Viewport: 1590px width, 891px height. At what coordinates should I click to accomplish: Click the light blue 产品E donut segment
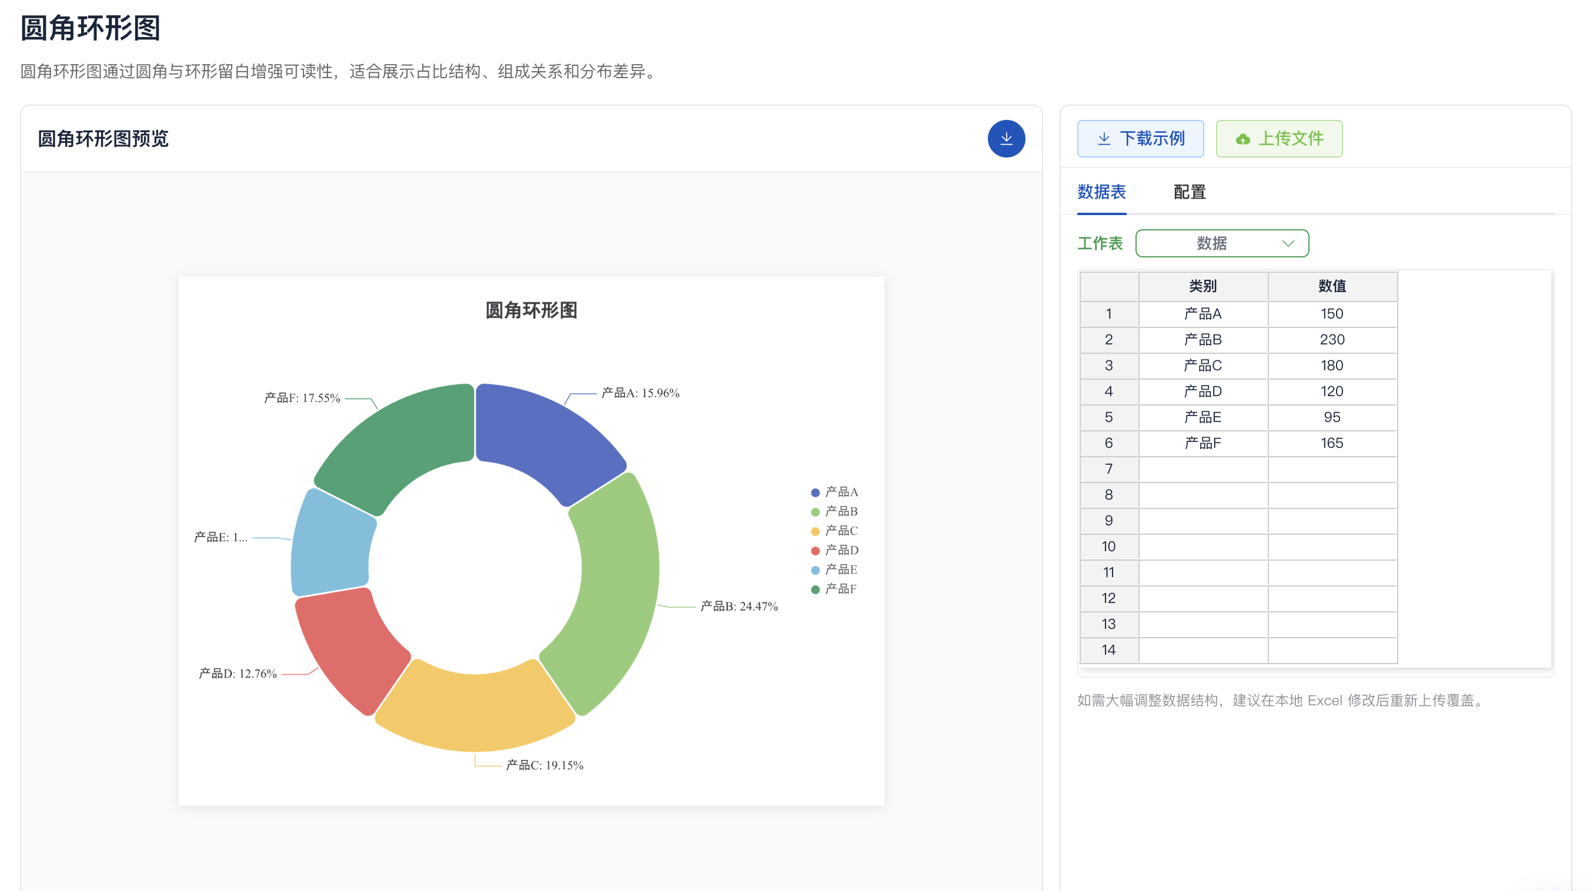tap(330, 546)
